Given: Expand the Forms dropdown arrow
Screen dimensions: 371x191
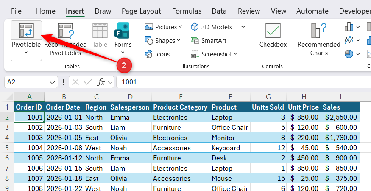Looking at the screenshot, I should tap(123, 52).
